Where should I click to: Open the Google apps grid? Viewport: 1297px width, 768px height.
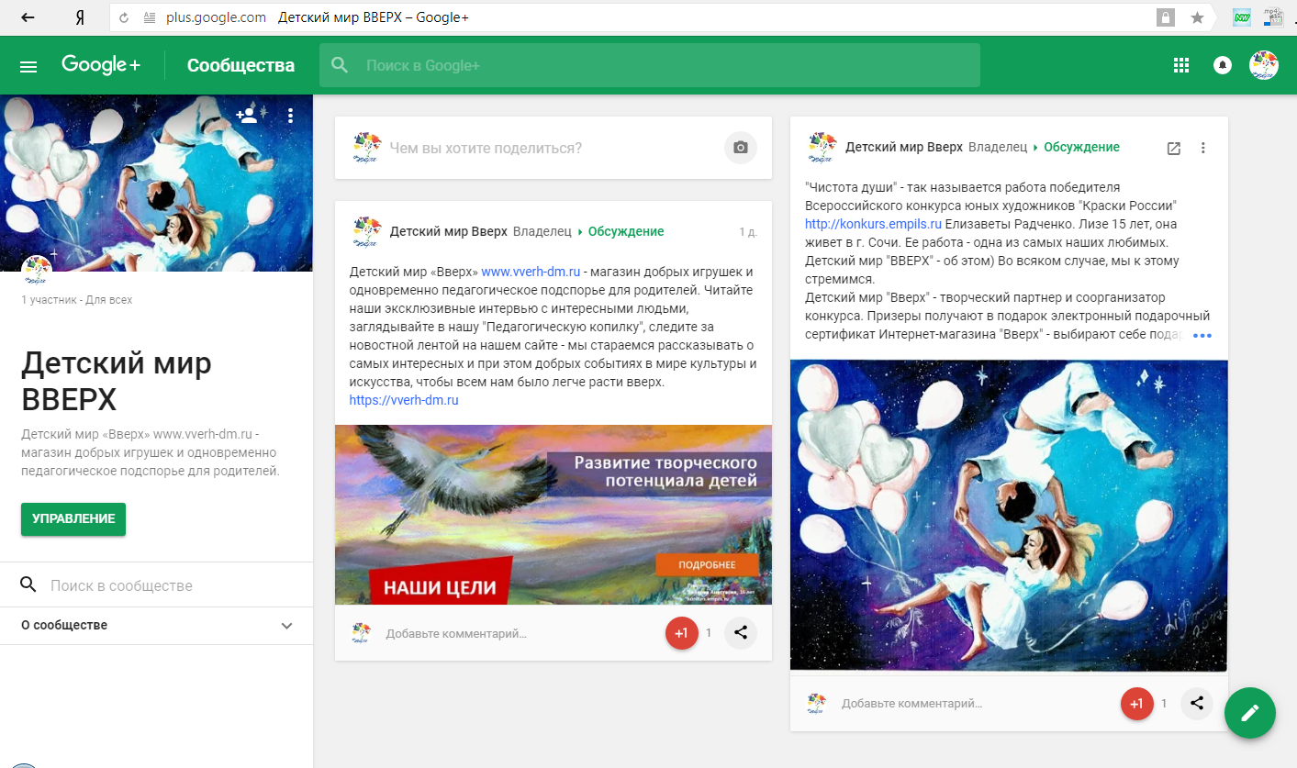(1181, 65)
